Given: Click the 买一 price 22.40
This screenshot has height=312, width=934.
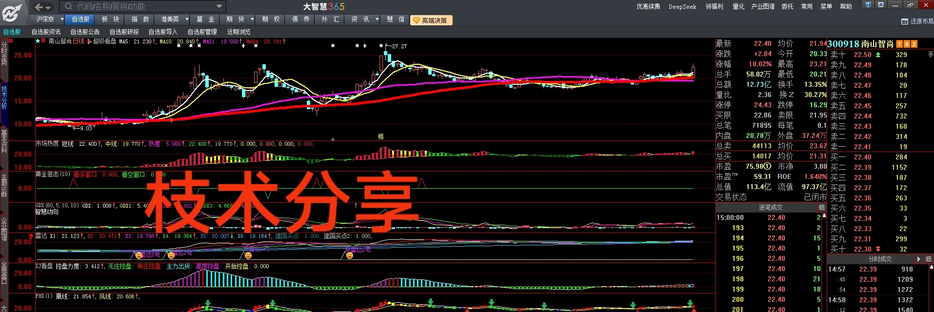Looking at the screenshot, I should pyautogui.click(x=862, y=157).
